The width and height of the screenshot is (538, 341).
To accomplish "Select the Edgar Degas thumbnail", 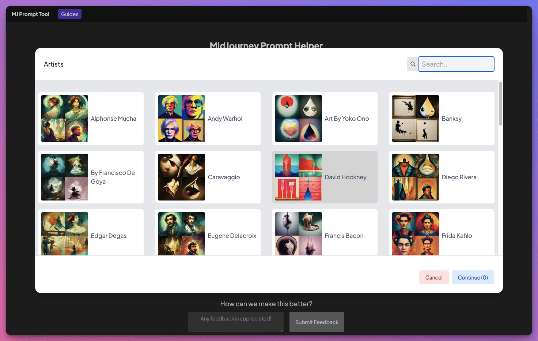I will [x=65, y=234].
